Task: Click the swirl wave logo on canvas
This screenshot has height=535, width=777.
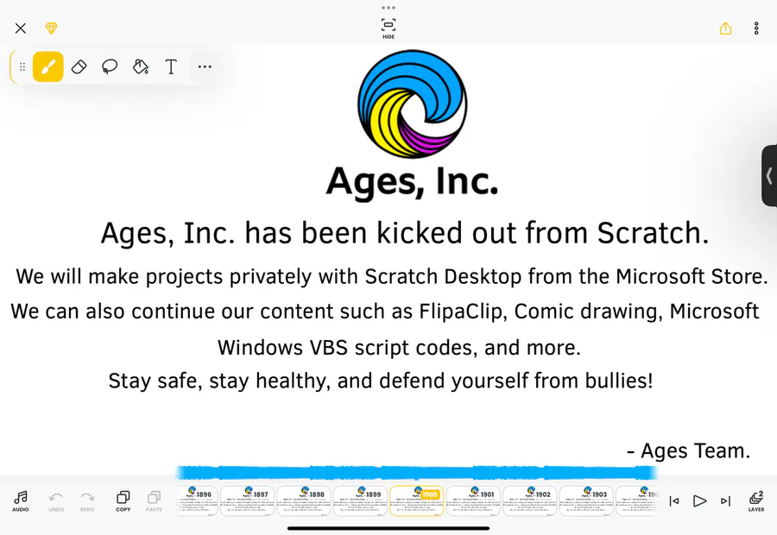Action: coord(413,104)
